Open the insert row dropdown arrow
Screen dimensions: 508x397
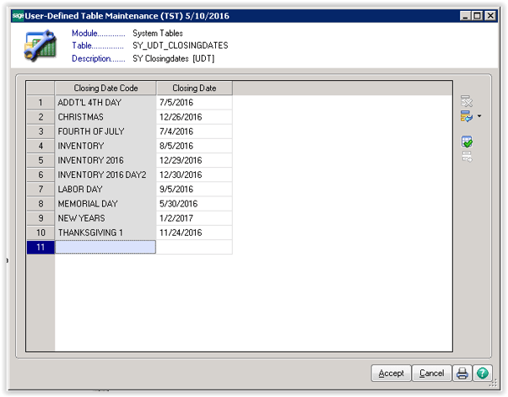[x=479, y=117]
